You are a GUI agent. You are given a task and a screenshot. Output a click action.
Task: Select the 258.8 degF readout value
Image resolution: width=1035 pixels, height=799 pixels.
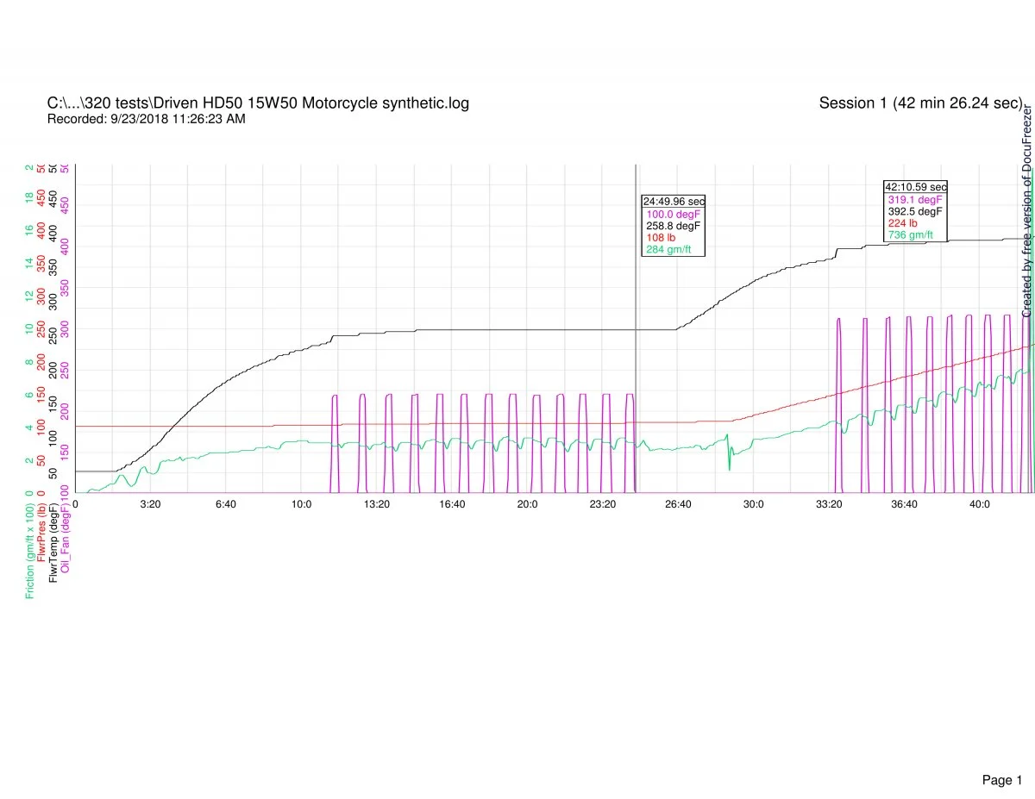click(674, 225)
